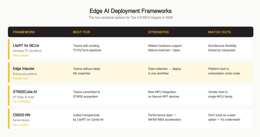260x137 pixels.
Task: Select the 'STM32Cube.AI' framework name
Action: click(x=25, y=92)
